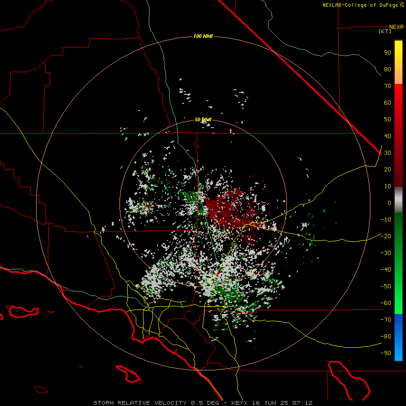Click the 80 value on velocity scale
The width and height of the screenshot is (406, 406).
[x=388, y=69]
